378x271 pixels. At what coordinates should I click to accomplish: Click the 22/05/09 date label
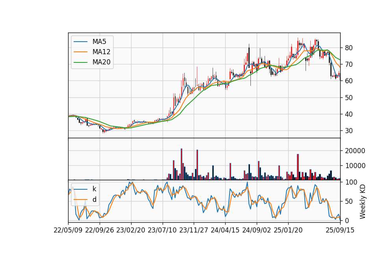[68, 230]
